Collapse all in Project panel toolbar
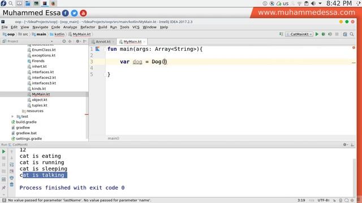Screen dimensions: 362x203 pyautogui.click(x=70, y=41)
